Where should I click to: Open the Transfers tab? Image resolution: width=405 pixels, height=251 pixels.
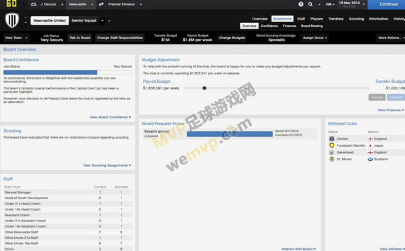(335, 19)
